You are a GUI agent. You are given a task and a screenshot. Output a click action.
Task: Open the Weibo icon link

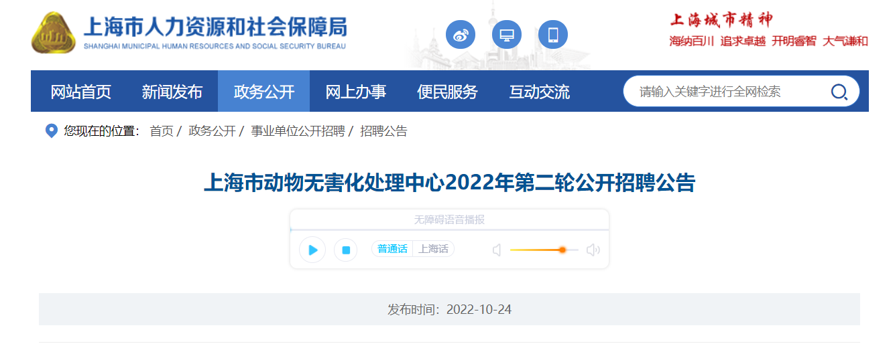click(x=461, y=35)
